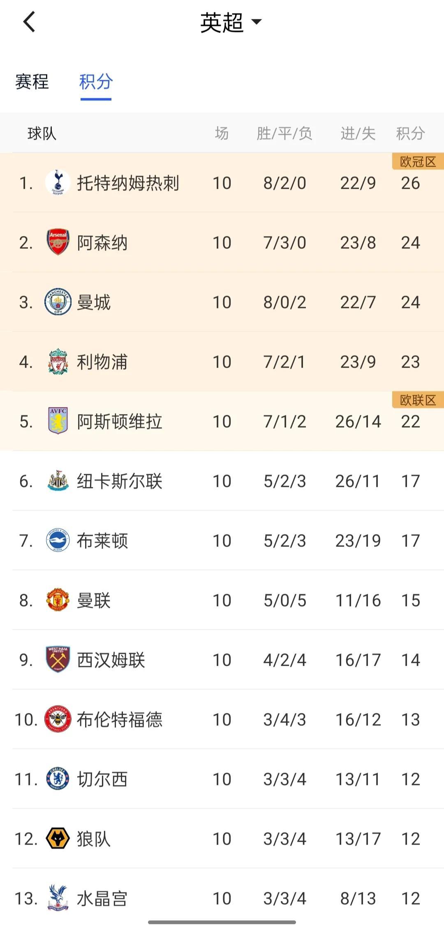Tap the Manchester City logo
Screen dimensions: 444x933
[58, 302]
